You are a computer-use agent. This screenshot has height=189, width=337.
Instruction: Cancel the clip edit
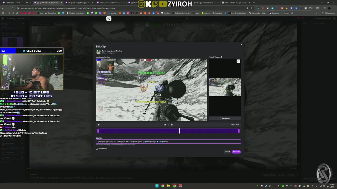(x=227, y=152)
